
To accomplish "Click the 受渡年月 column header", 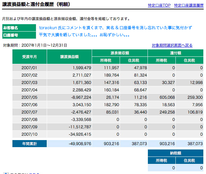I will [x=29, y=57].
